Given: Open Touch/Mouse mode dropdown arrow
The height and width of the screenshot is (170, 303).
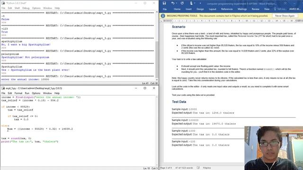Looking at the screenshot, I should coord(195,3).
